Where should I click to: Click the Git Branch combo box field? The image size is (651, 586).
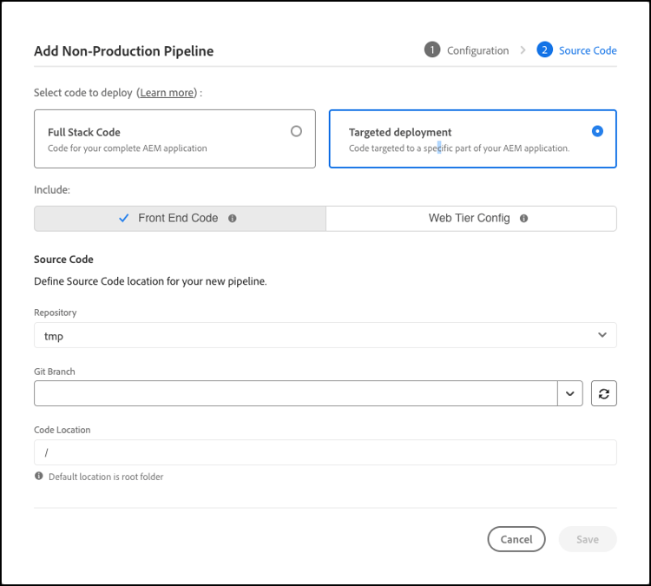coord(295,393)
